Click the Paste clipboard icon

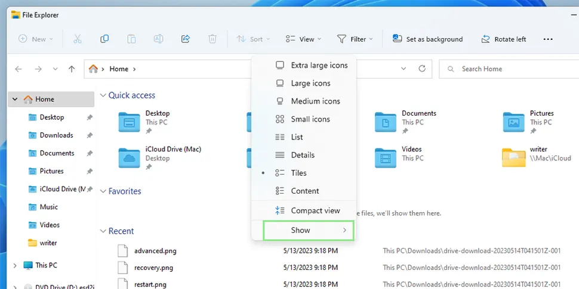click(x=131, y=39)
